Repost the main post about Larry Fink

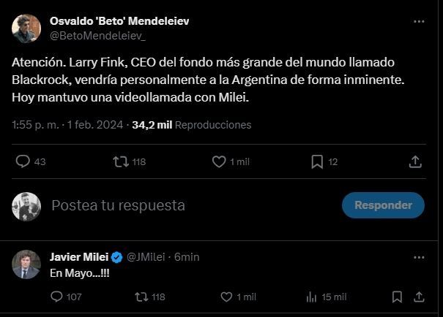click(122, 161)
